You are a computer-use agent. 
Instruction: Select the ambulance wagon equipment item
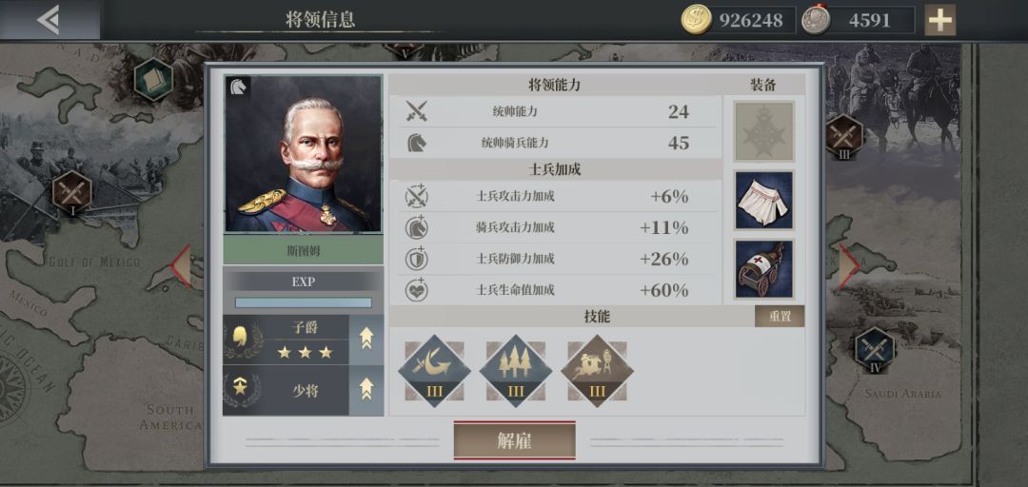pos(763,269)
